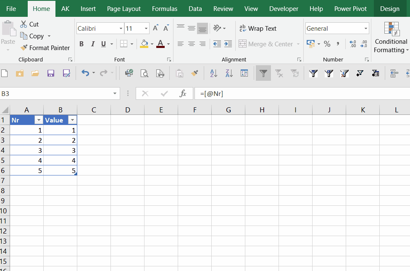Decrease indent icon
The height and width of the screenshot is (271, 410).
pos(217,44)
